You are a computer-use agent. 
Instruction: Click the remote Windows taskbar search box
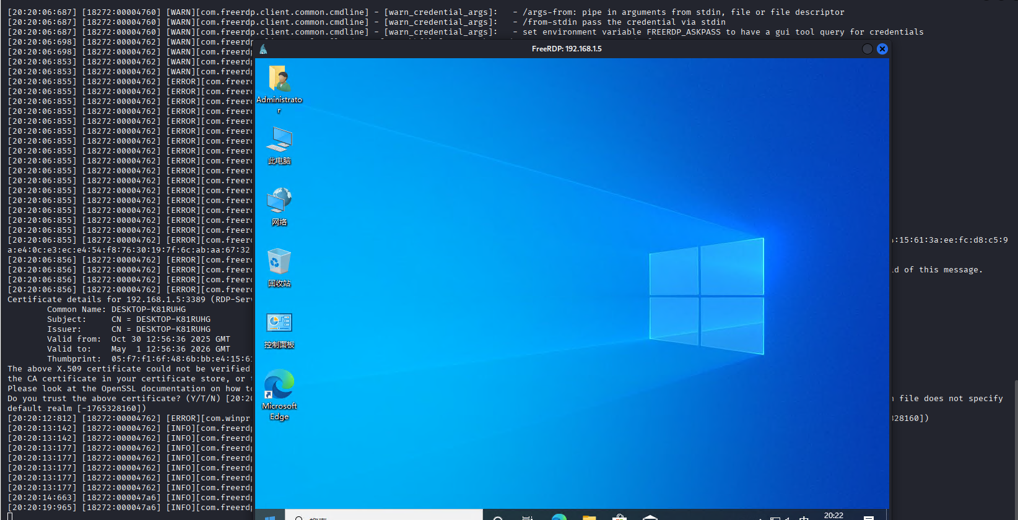pyautogui.click(x=384, y=515)
